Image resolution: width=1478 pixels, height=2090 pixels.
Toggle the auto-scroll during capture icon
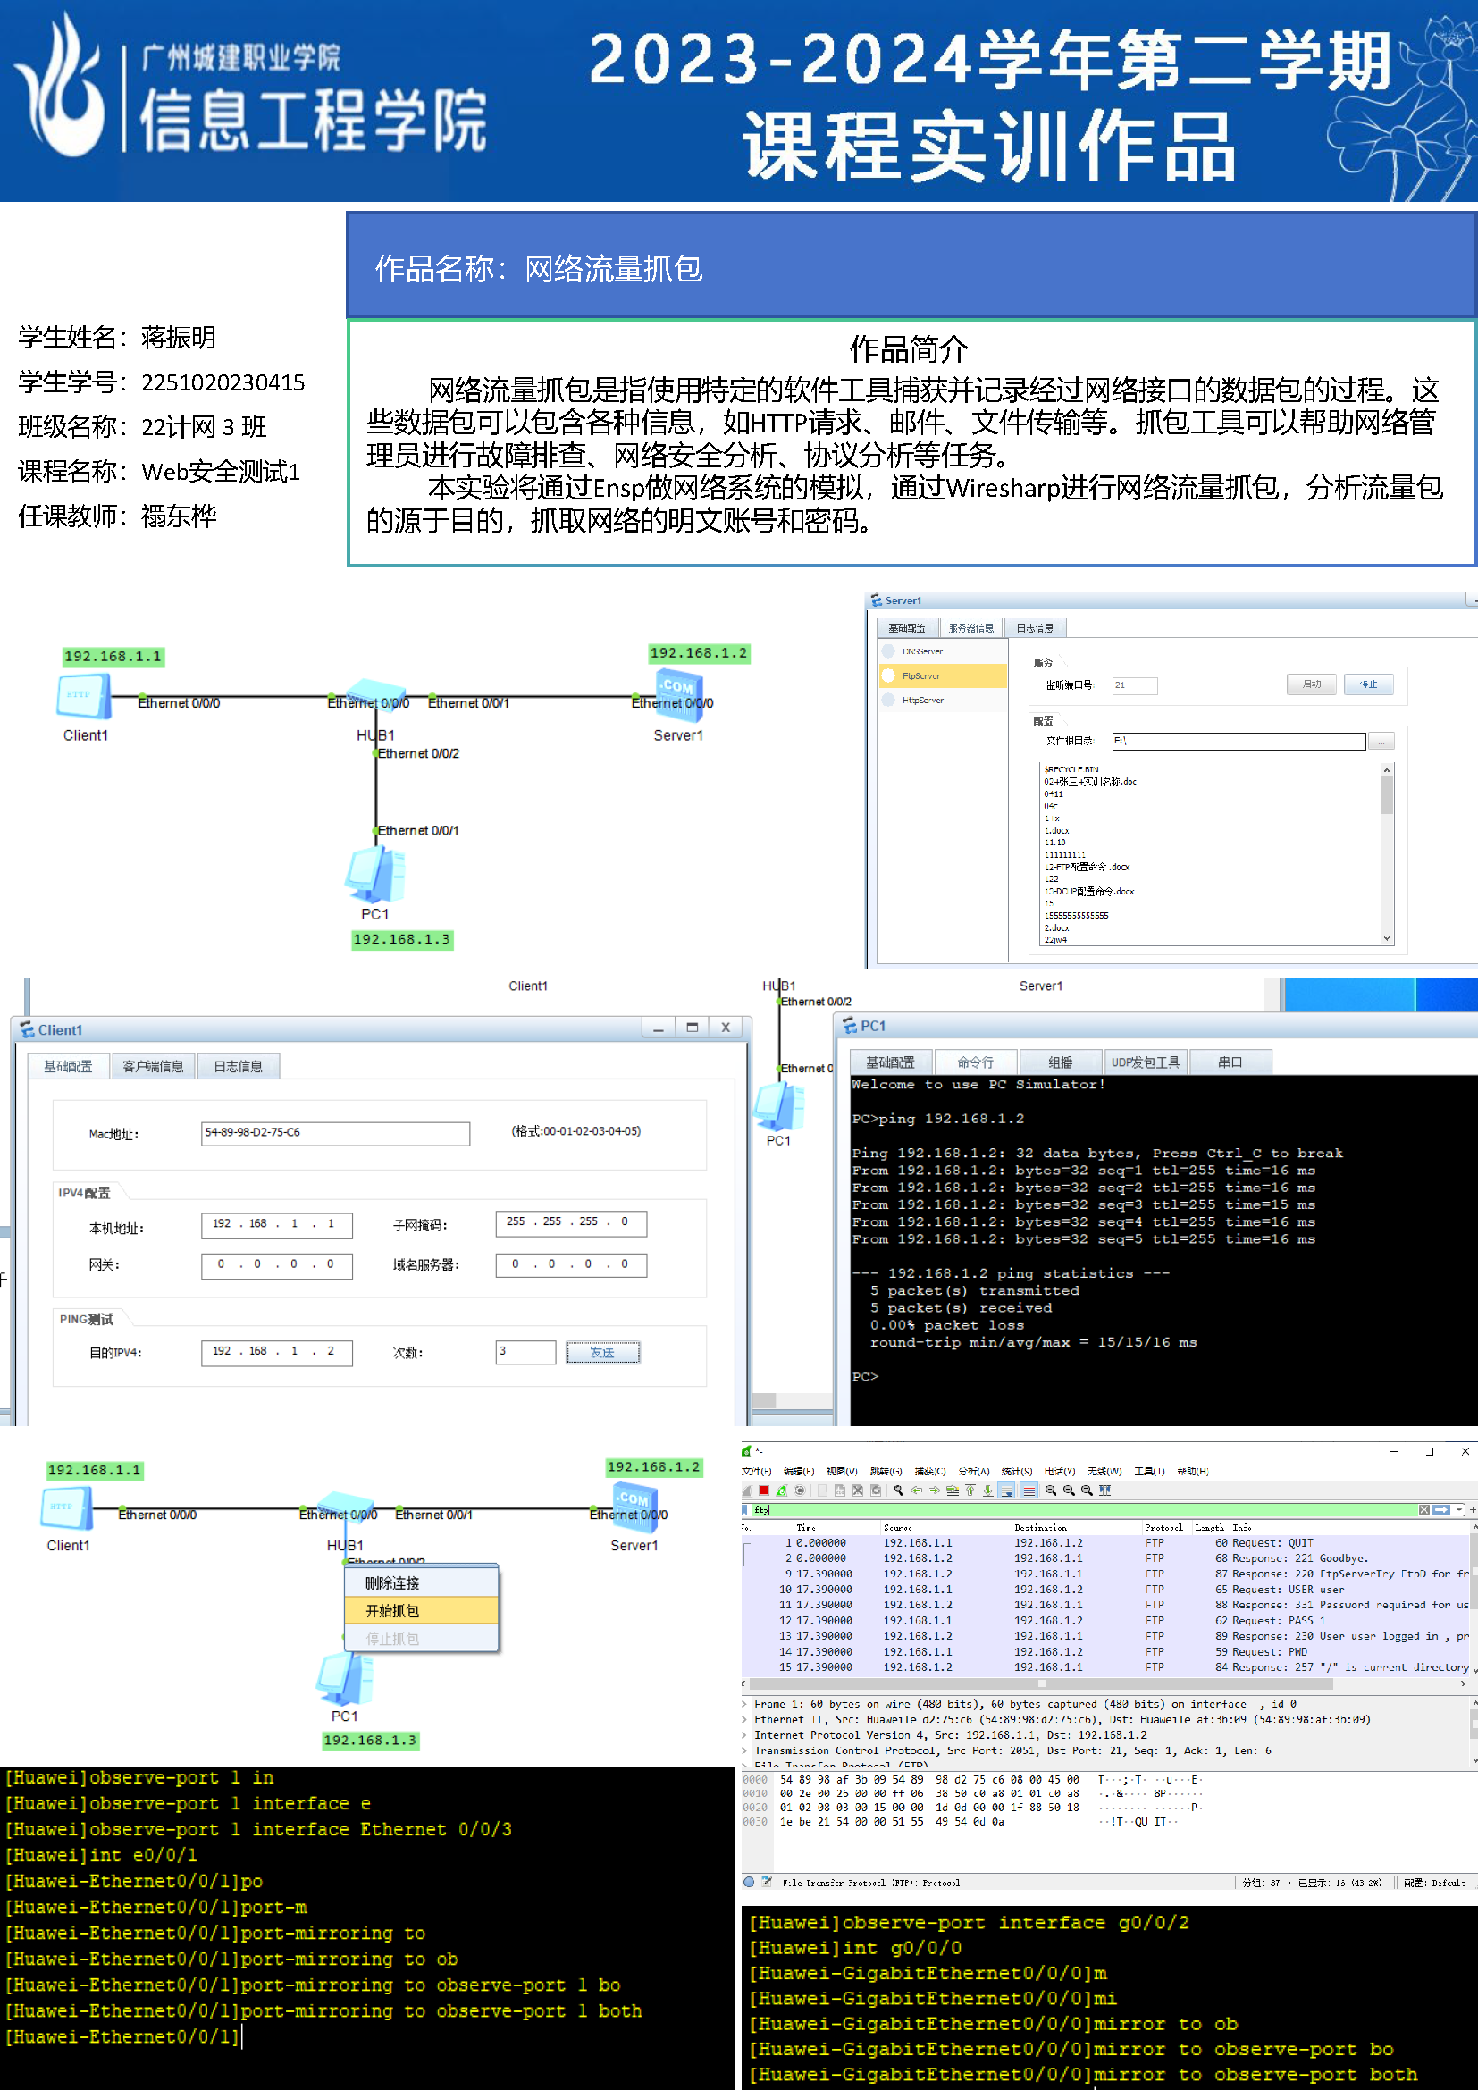[1006, 1490]
